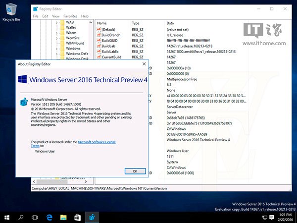Select the WIMMount tree item
Viewport: 297px width, 223px height.
[x=75, y=43]
